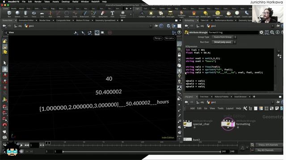Open the Run Over dropdown

click(224, 42)
